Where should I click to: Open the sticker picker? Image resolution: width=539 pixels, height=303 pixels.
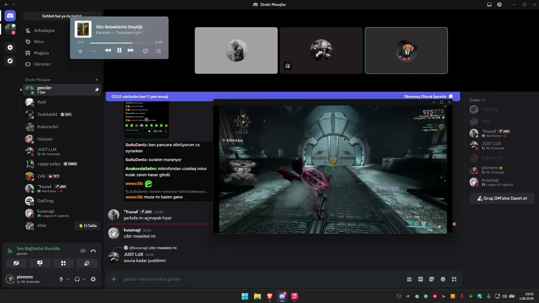tap(432, 279)
